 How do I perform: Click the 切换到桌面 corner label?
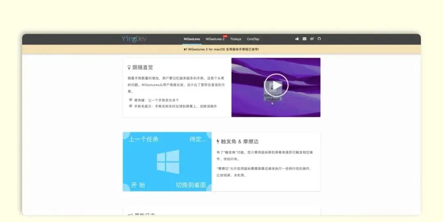[191, 185]
